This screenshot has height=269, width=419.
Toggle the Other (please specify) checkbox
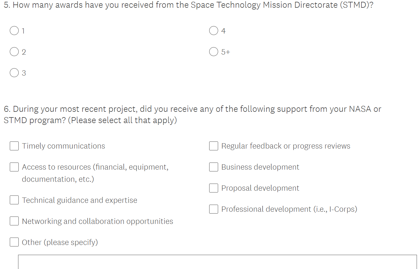coord(14,242)
